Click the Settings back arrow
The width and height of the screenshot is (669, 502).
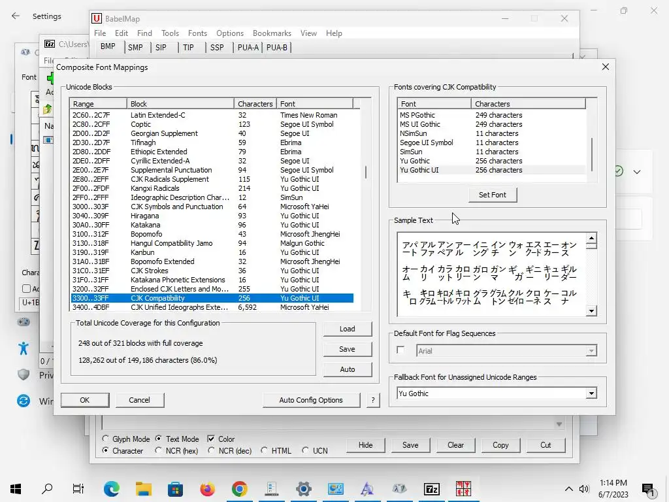coord(16,16)
